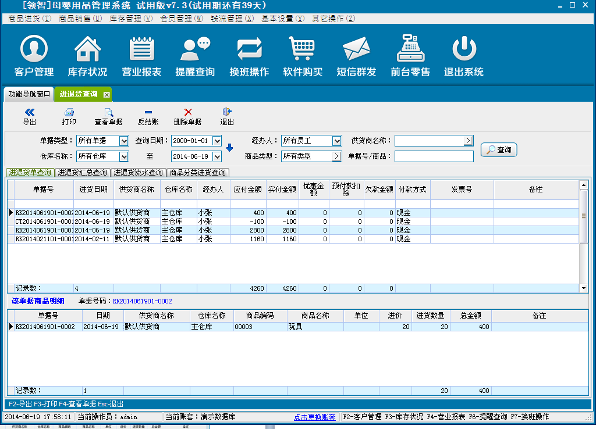
Task: Click the 导出 export toolbar button
Action: point(29,116)
